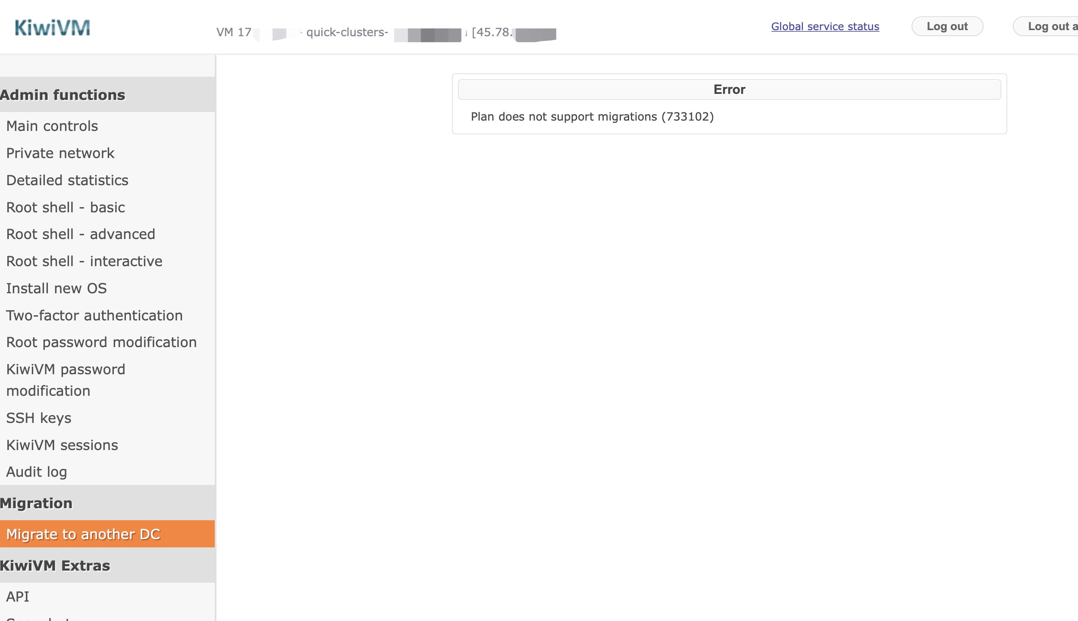Open the Audit log
1078x621 pixels.
107,472
